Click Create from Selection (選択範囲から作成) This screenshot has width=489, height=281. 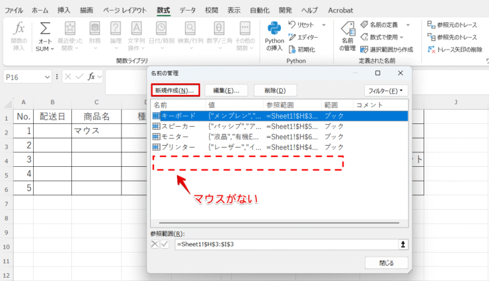point(387,49)
